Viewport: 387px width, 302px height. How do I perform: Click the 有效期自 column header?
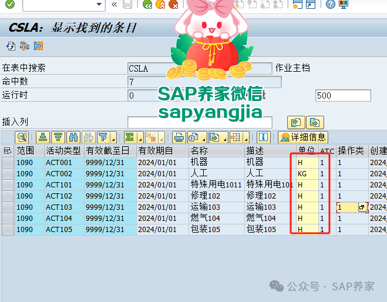(x=163, y=150)
